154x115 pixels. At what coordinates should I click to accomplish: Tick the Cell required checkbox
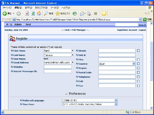138,81
